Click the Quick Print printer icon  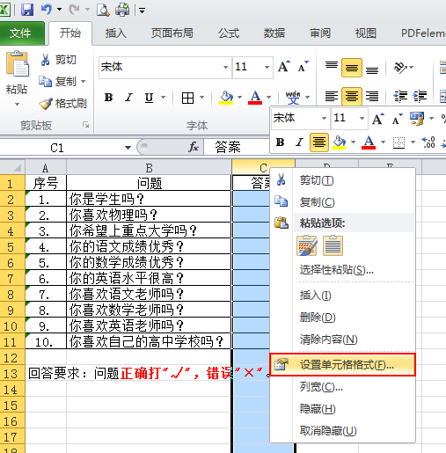pos(122,10)
